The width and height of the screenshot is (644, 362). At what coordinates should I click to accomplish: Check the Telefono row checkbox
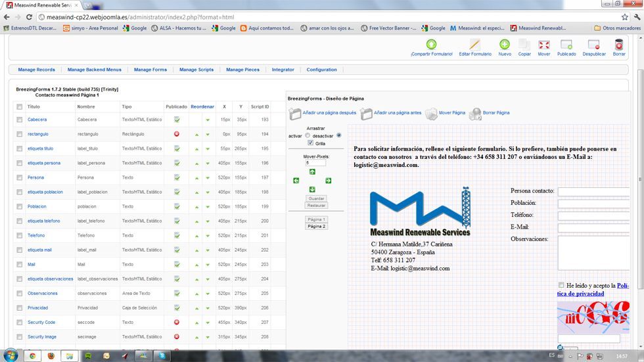(x=19, y=236)
